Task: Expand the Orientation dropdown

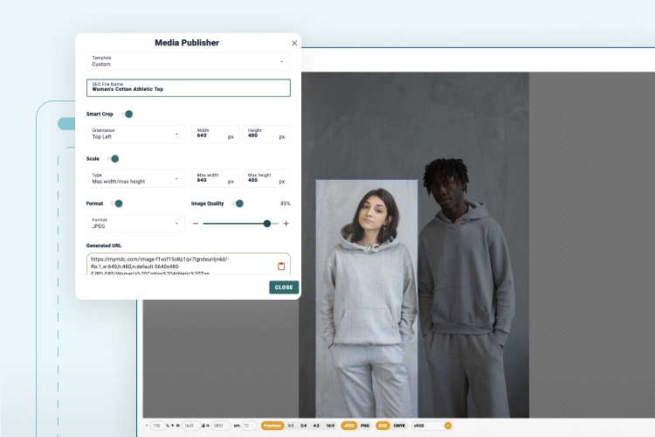Action: coord(135,134)
